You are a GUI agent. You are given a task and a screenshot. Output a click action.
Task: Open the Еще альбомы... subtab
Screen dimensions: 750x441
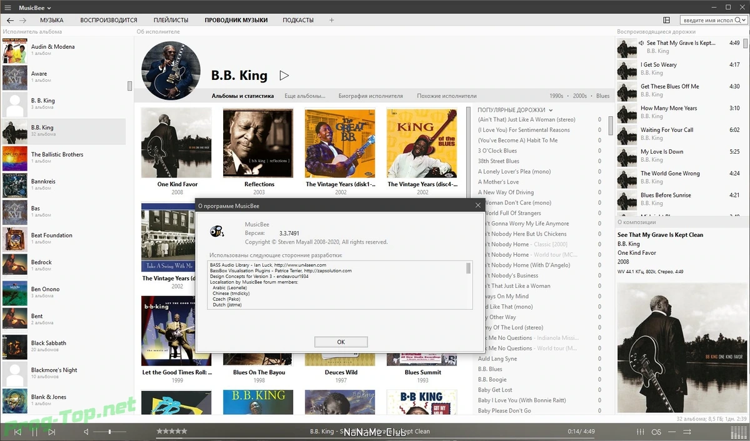click(x=305, y=96)
